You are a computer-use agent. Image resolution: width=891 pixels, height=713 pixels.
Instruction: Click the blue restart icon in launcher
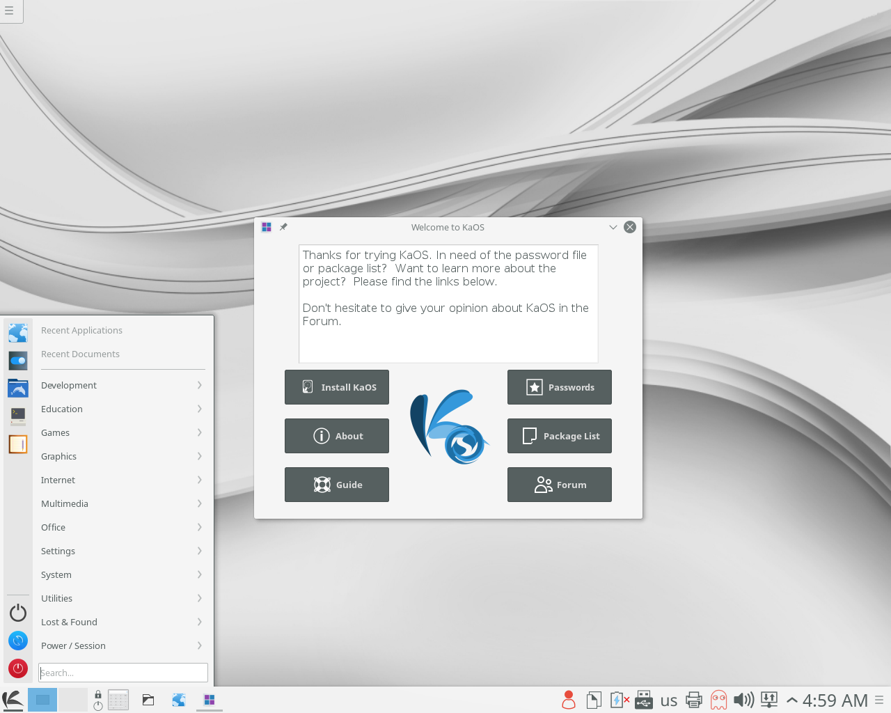click(18, 641)
